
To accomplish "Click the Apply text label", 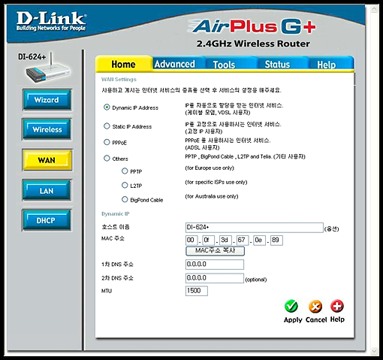I will click(293, 320).
